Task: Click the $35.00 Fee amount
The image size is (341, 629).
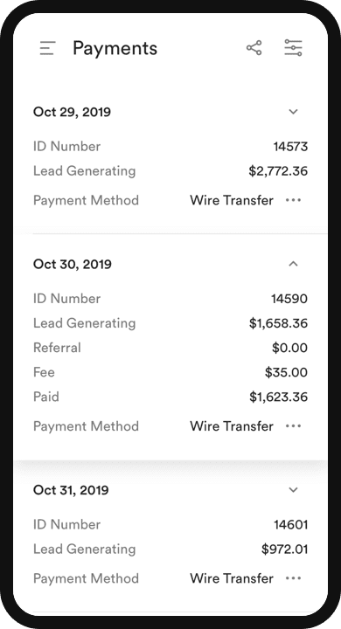Action: 286,372
